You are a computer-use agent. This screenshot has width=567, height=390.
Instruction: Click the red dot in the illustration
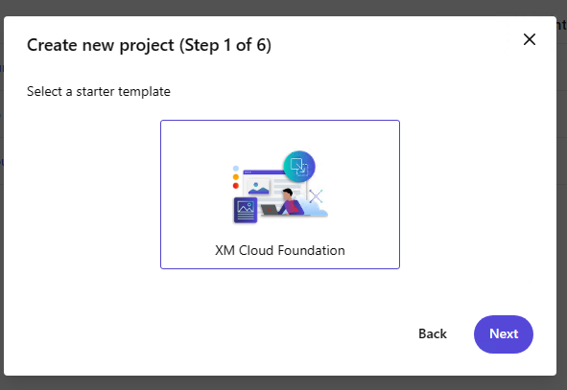pyautogui.click(x=236, y=186)
